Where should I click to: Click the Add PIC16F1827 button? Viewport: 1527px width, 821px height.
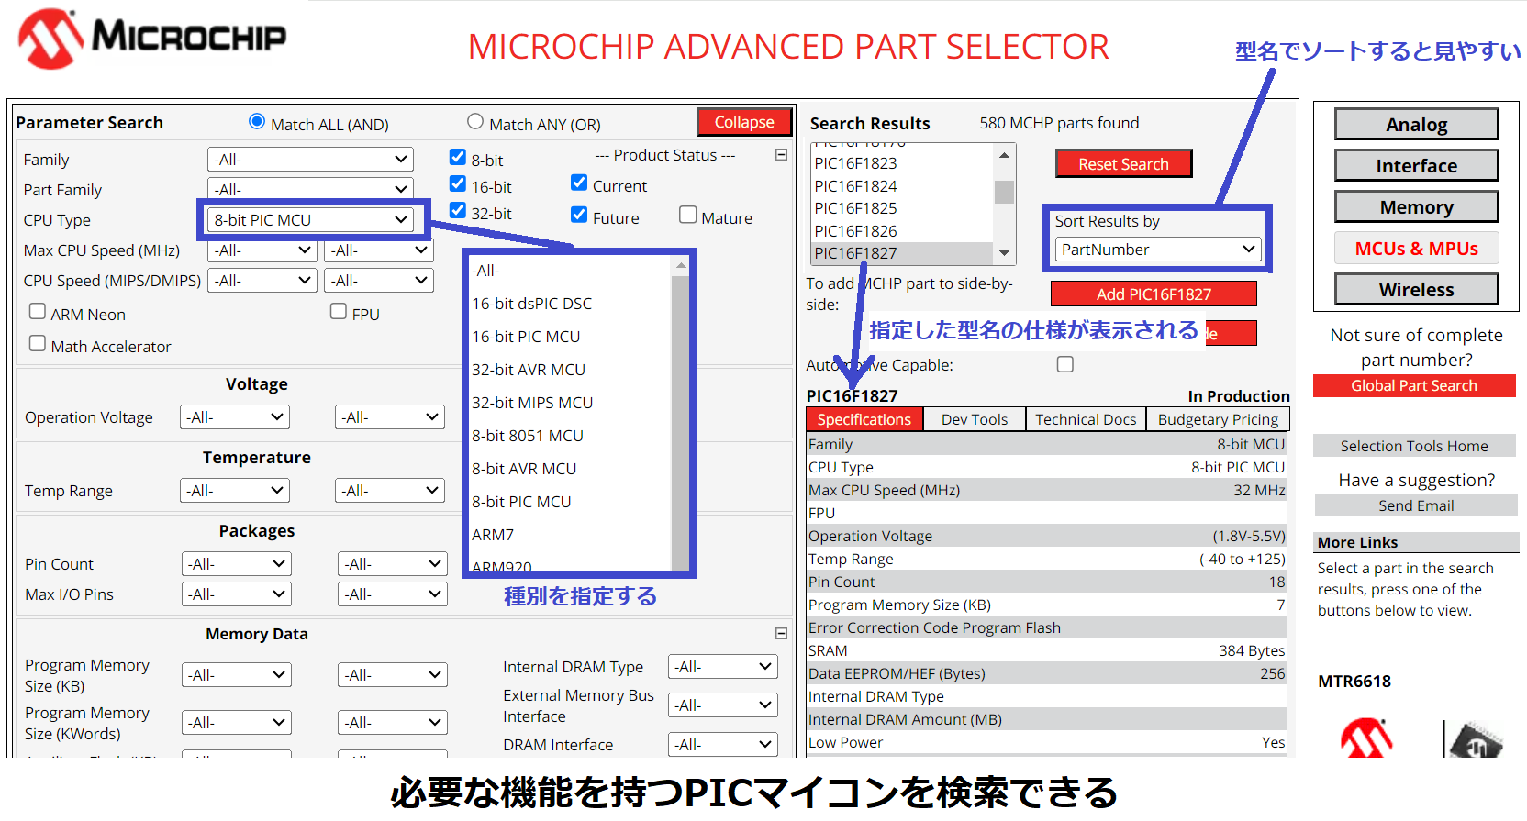1154,294
